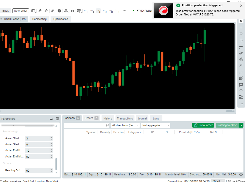Image resolution: width=246 pixels, height=182 pixels.
Task: Open positions panel settings gear
Action: point(241,174)
